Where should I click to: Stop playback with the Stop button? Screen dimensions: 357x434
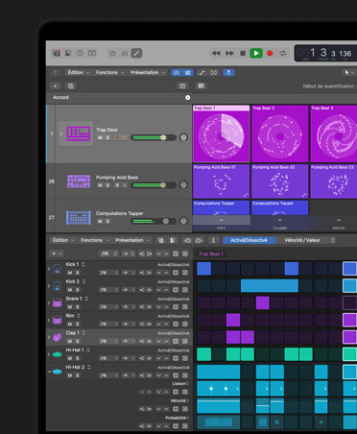click(243, 53)
